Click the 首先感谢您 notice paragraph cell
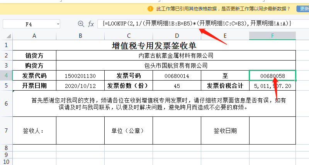The width and height of the screenshot is (309, 165). coord(154,104)
